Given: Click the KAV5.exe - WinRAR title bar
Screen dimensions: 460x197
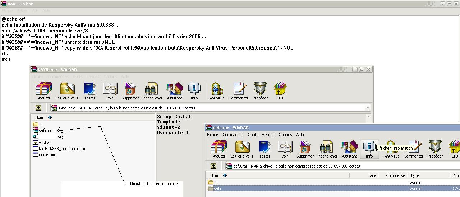Looking at the screenshot, I should click(x=201, y=69).
